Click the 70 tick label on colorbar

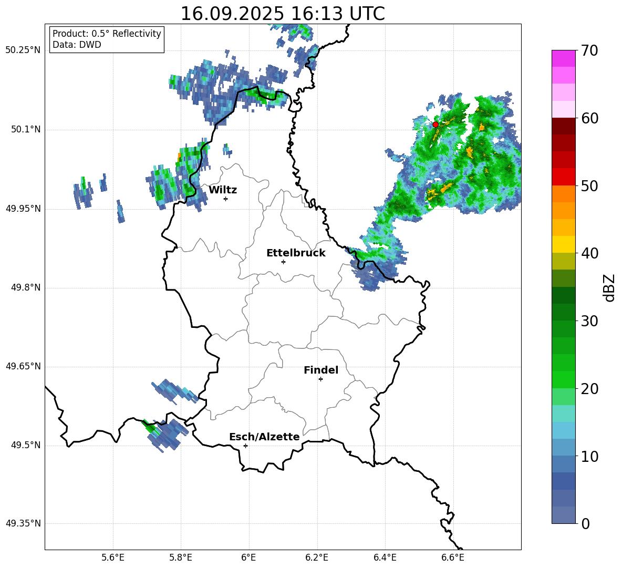(x=589, y=51)
